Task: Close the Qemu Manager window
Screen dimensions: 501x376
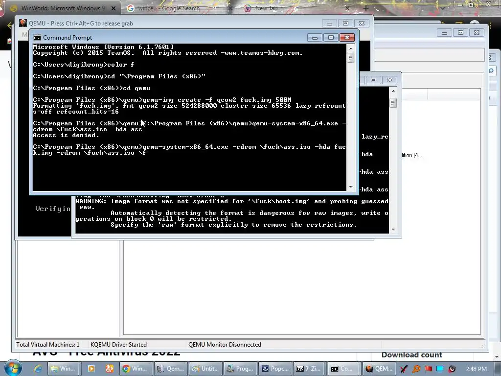Action: coord(477,33)
